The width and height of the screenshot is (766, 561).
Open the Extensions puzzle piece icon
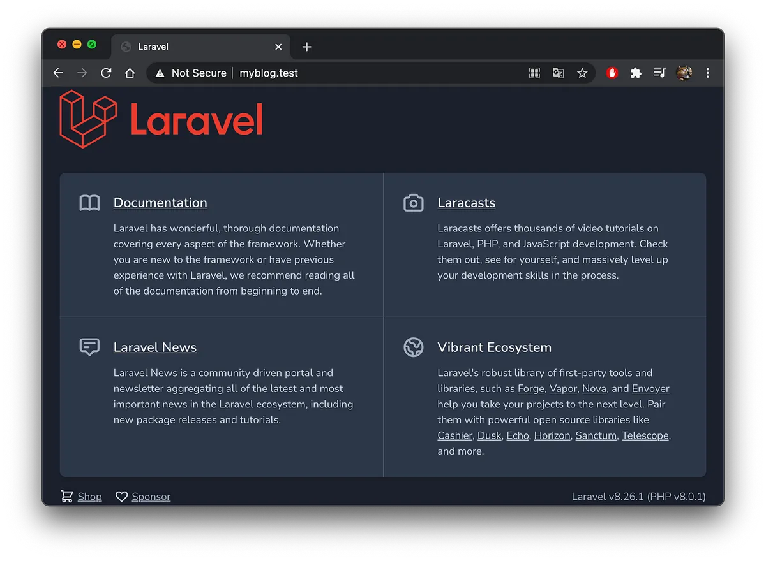[636, 73]
